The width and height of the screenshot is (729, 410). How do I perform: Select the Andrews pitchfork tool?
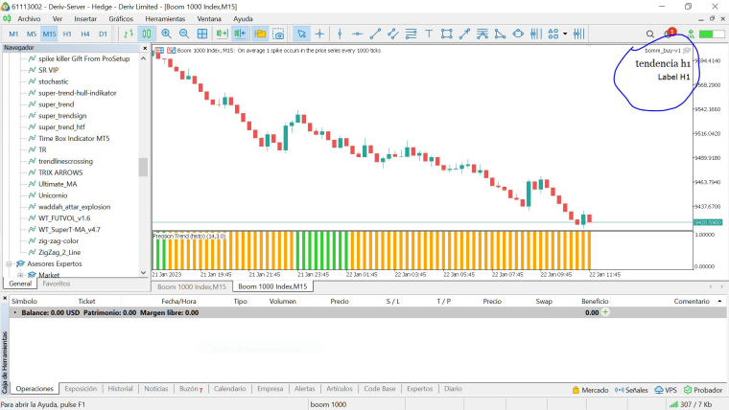tap(482, 34)
